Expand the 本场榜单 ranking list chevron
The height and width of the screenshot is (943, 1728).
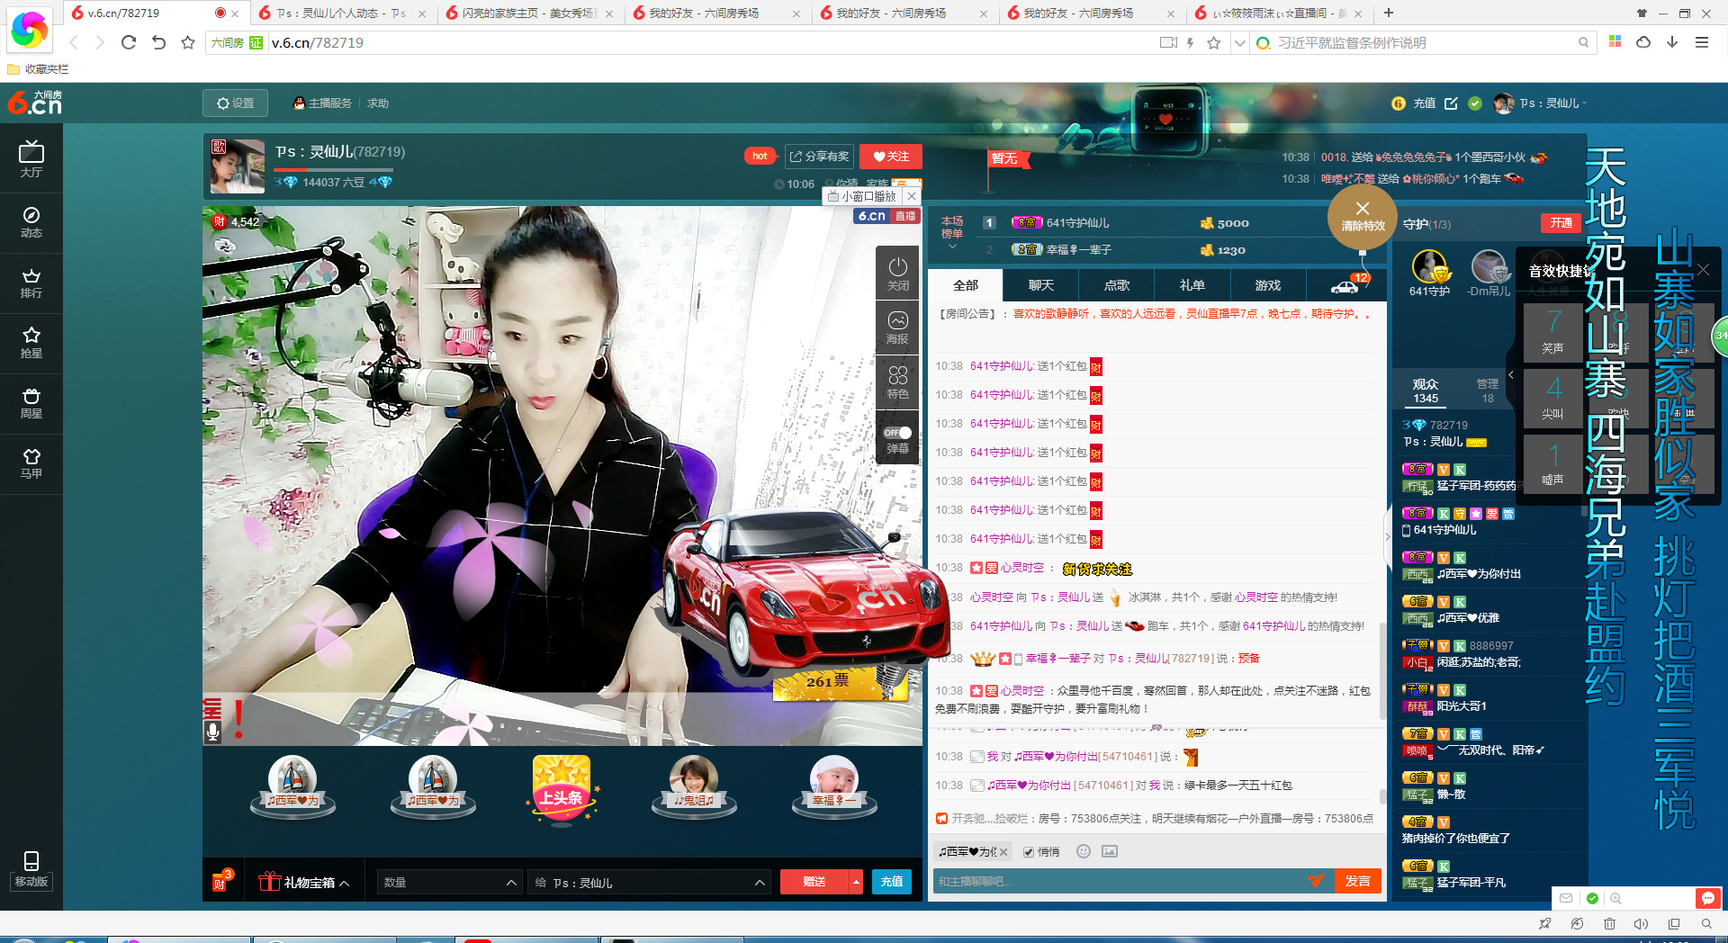click(x=951, y=247)
